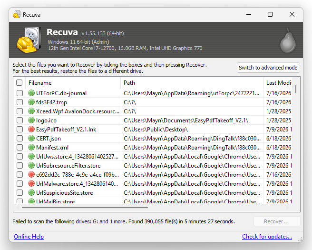
Task: Tick checkbox for e692dd2c-788e row
Action: tap(19, 174)
